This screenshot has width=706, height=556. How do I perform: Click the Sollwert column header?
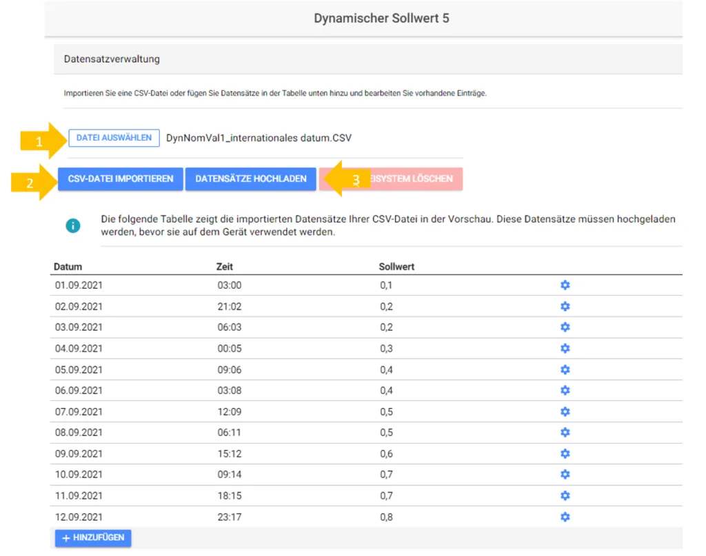[396, 267]
